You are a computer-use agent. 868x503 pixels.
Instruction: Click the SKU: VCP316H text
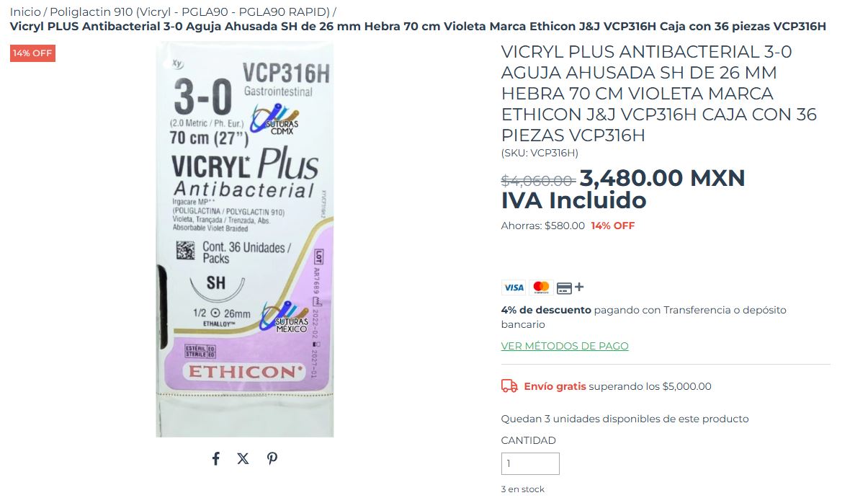pos(540,153)
